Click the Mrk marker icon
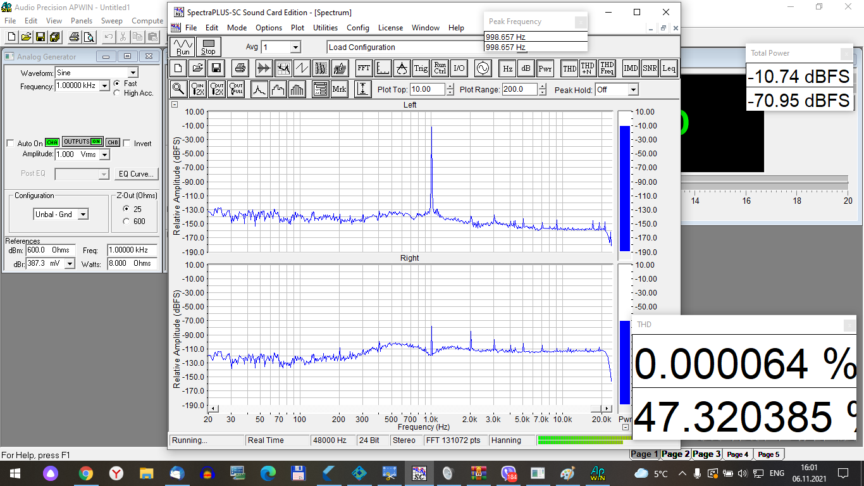This screenshot has height=486, width=864. tap(339, 89)
